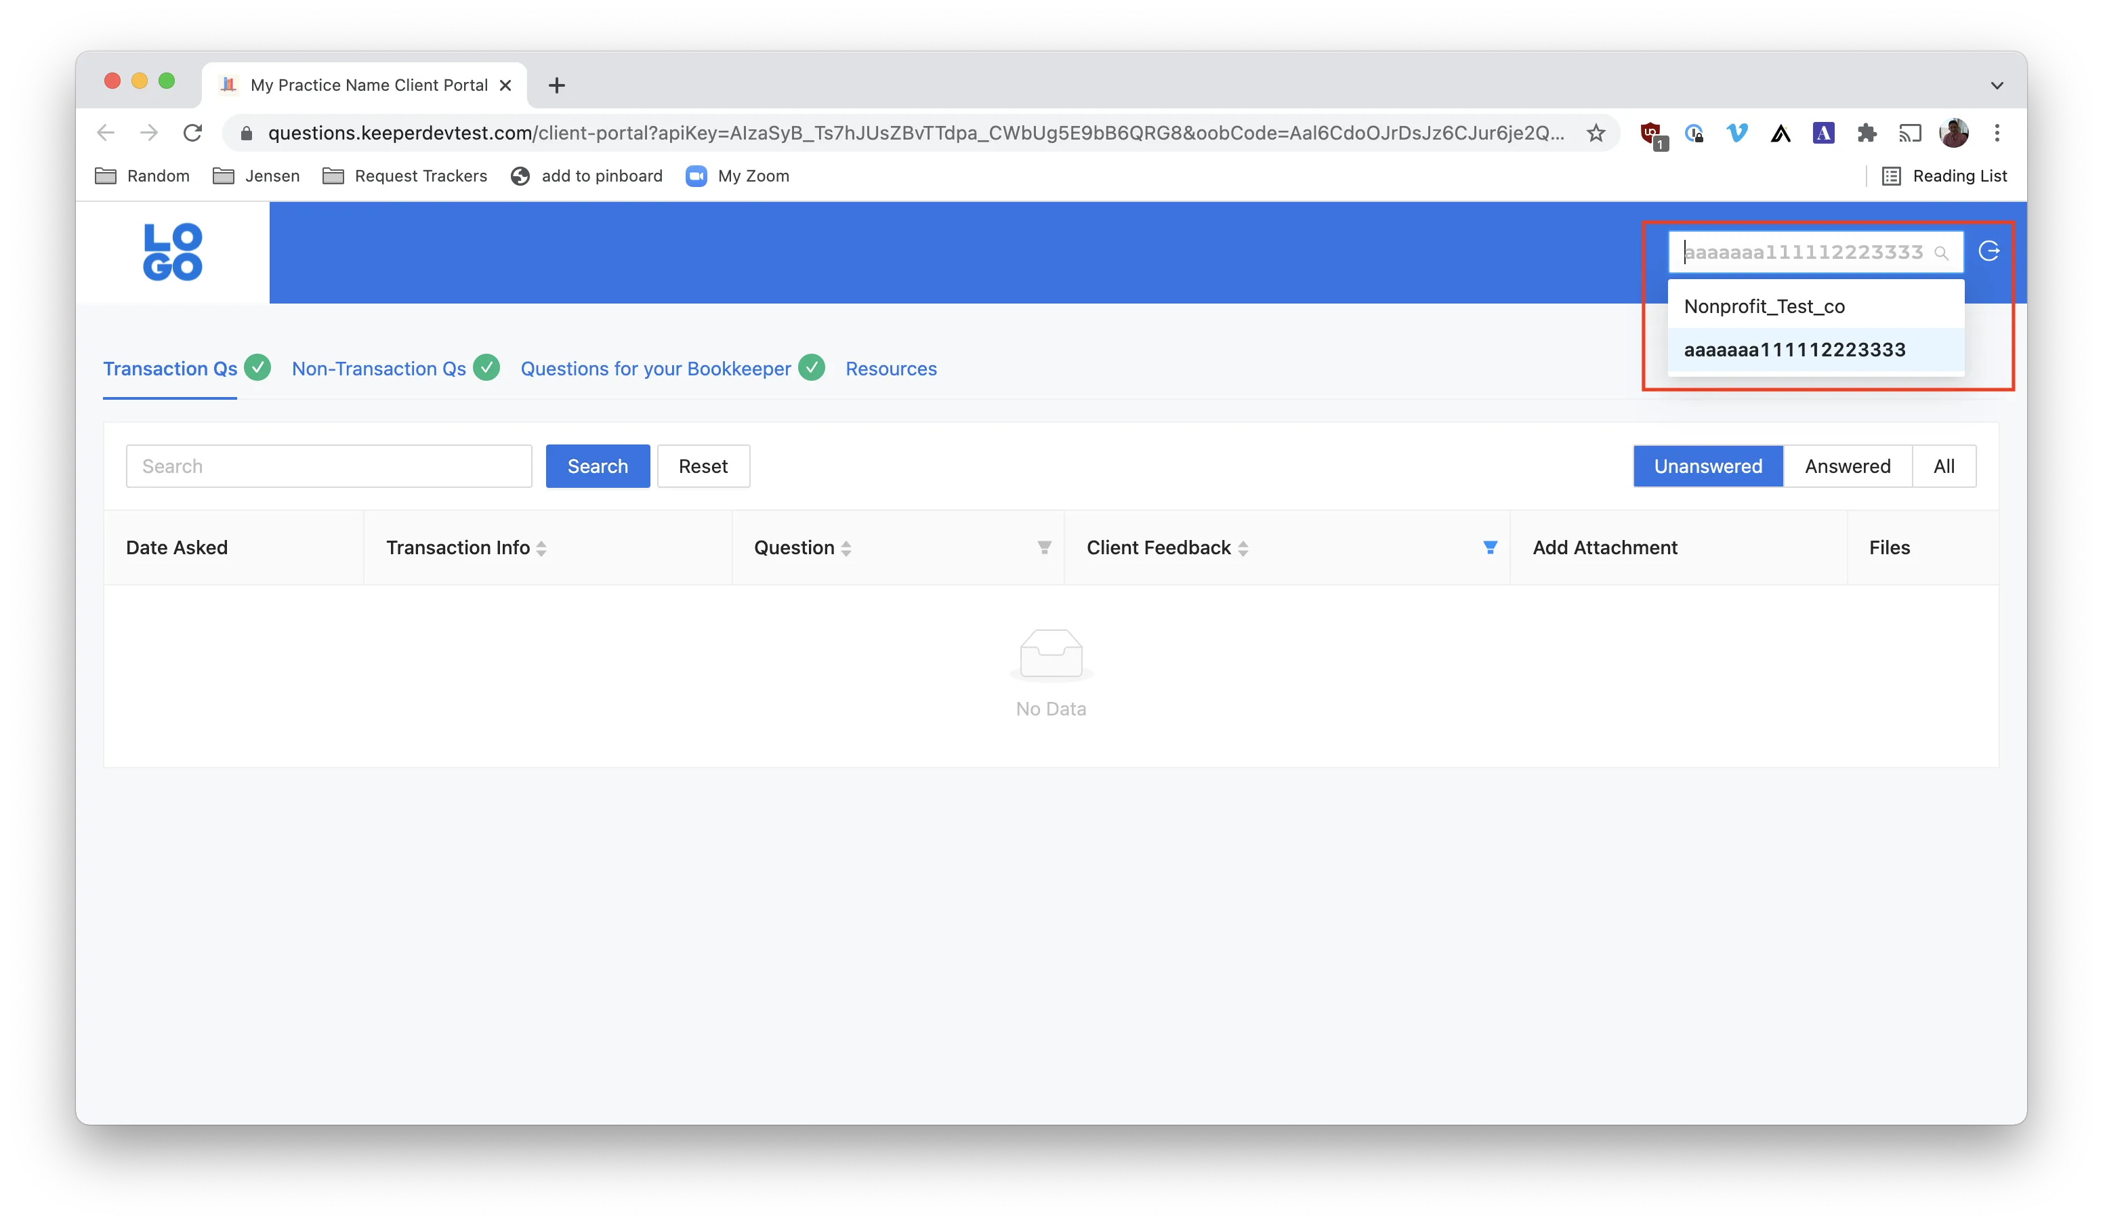2103x1225 pixels.
Task: Open the Jensen bookmark folder
Action: (256, 176)
